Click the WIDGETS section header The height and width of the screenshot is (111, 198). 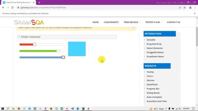point(157,66)
